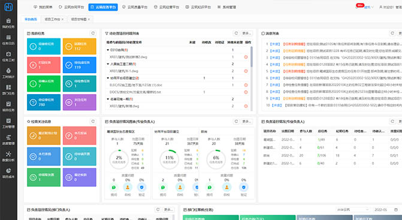Open the data analysis network icon in sidebar
Screen dimensions: 402x220
(x=8, y=154)
